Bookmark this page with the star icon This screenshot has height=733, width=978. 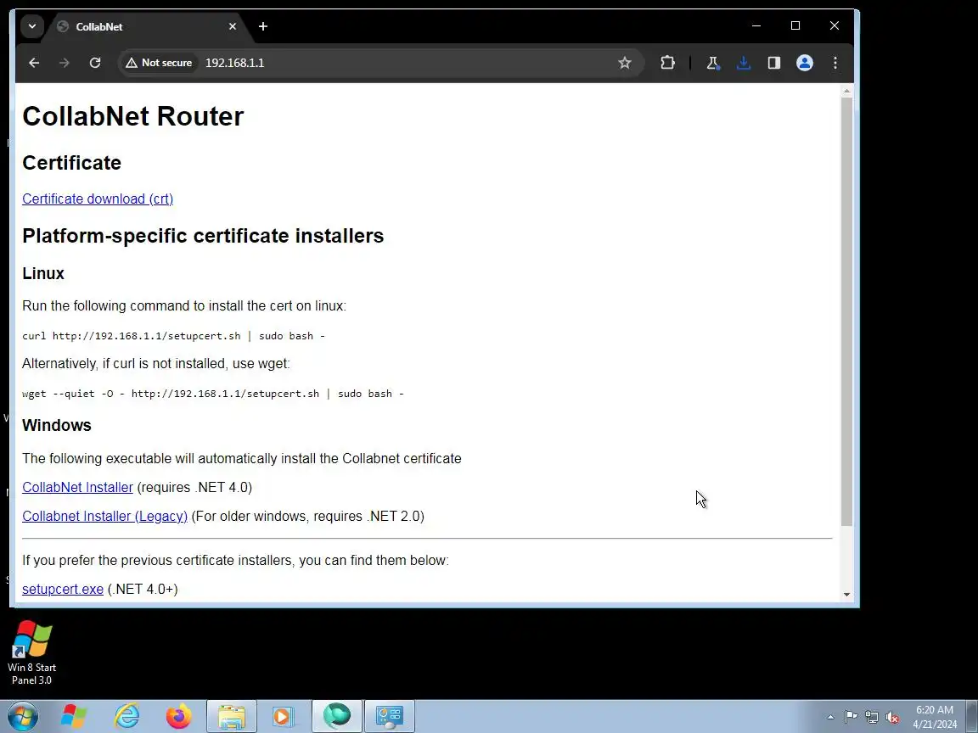624,63
